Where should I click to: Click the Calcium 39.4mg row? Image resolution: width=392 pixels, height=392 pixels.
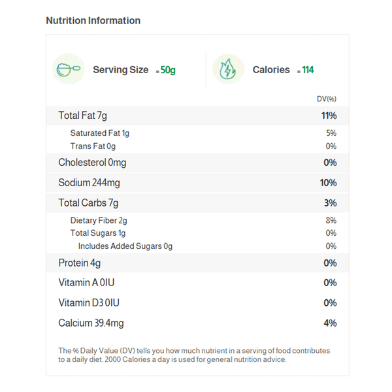(196, 323)
